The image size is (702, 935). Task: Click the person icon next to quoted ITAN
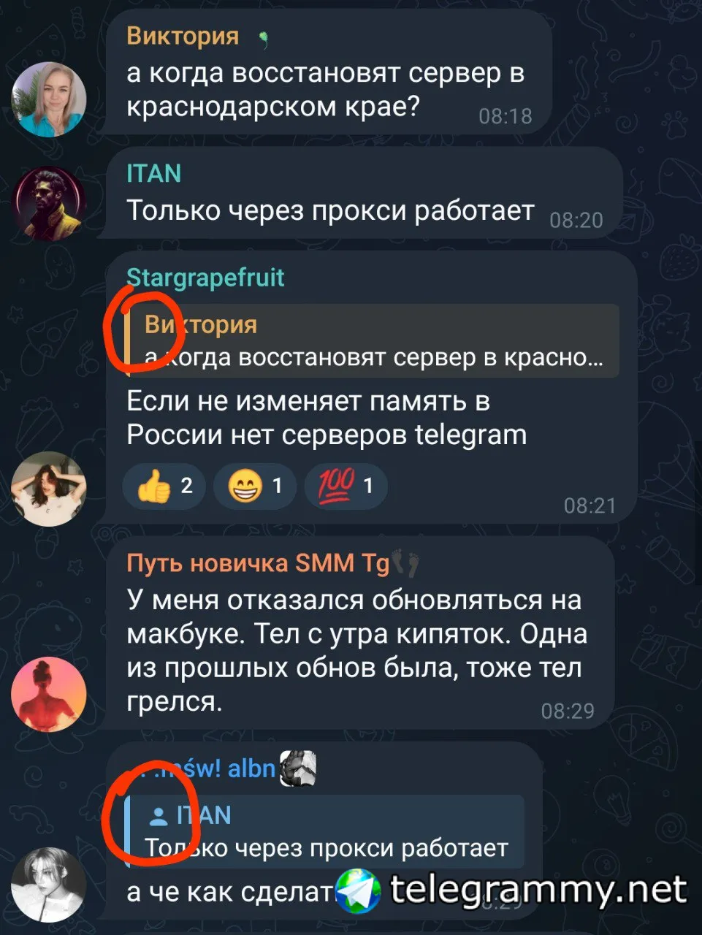point(158,815)
